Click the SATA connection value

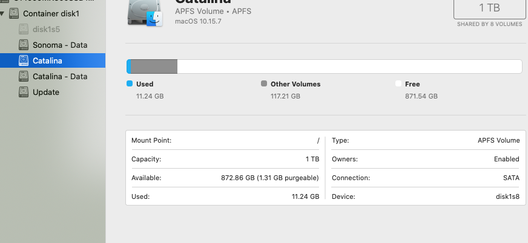point(511,178)
